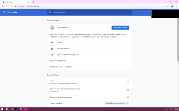Open Размер шрифта dropdown

(x=117, y=103)
